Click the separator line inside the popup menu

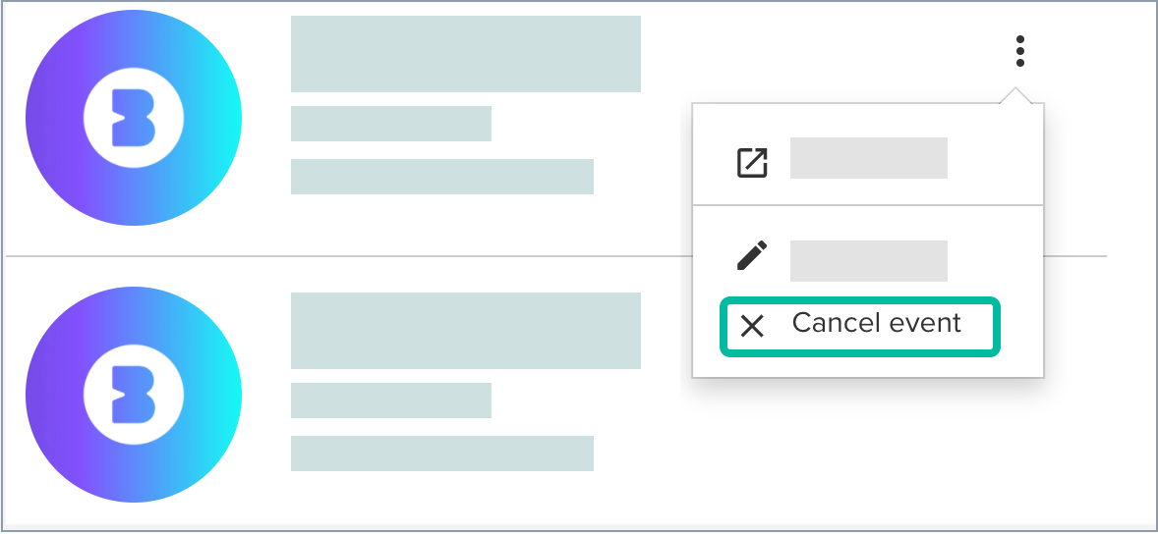click(868, 205)
